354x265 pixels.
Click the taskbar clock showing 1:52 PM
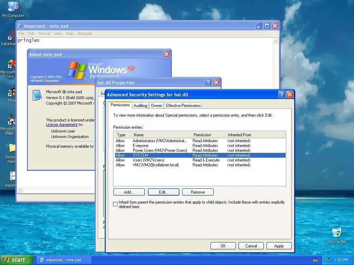coord(341,260)
